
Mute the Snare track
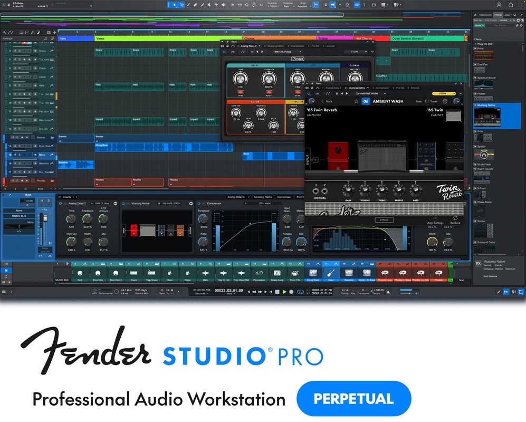tap(14, 51)
